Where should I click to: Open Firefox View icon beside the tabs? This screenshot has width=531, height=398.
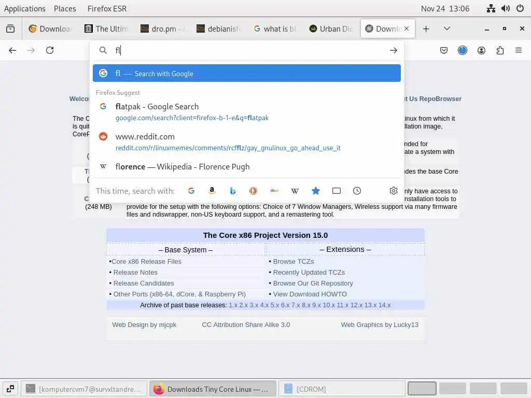click(x=10, y=29)
